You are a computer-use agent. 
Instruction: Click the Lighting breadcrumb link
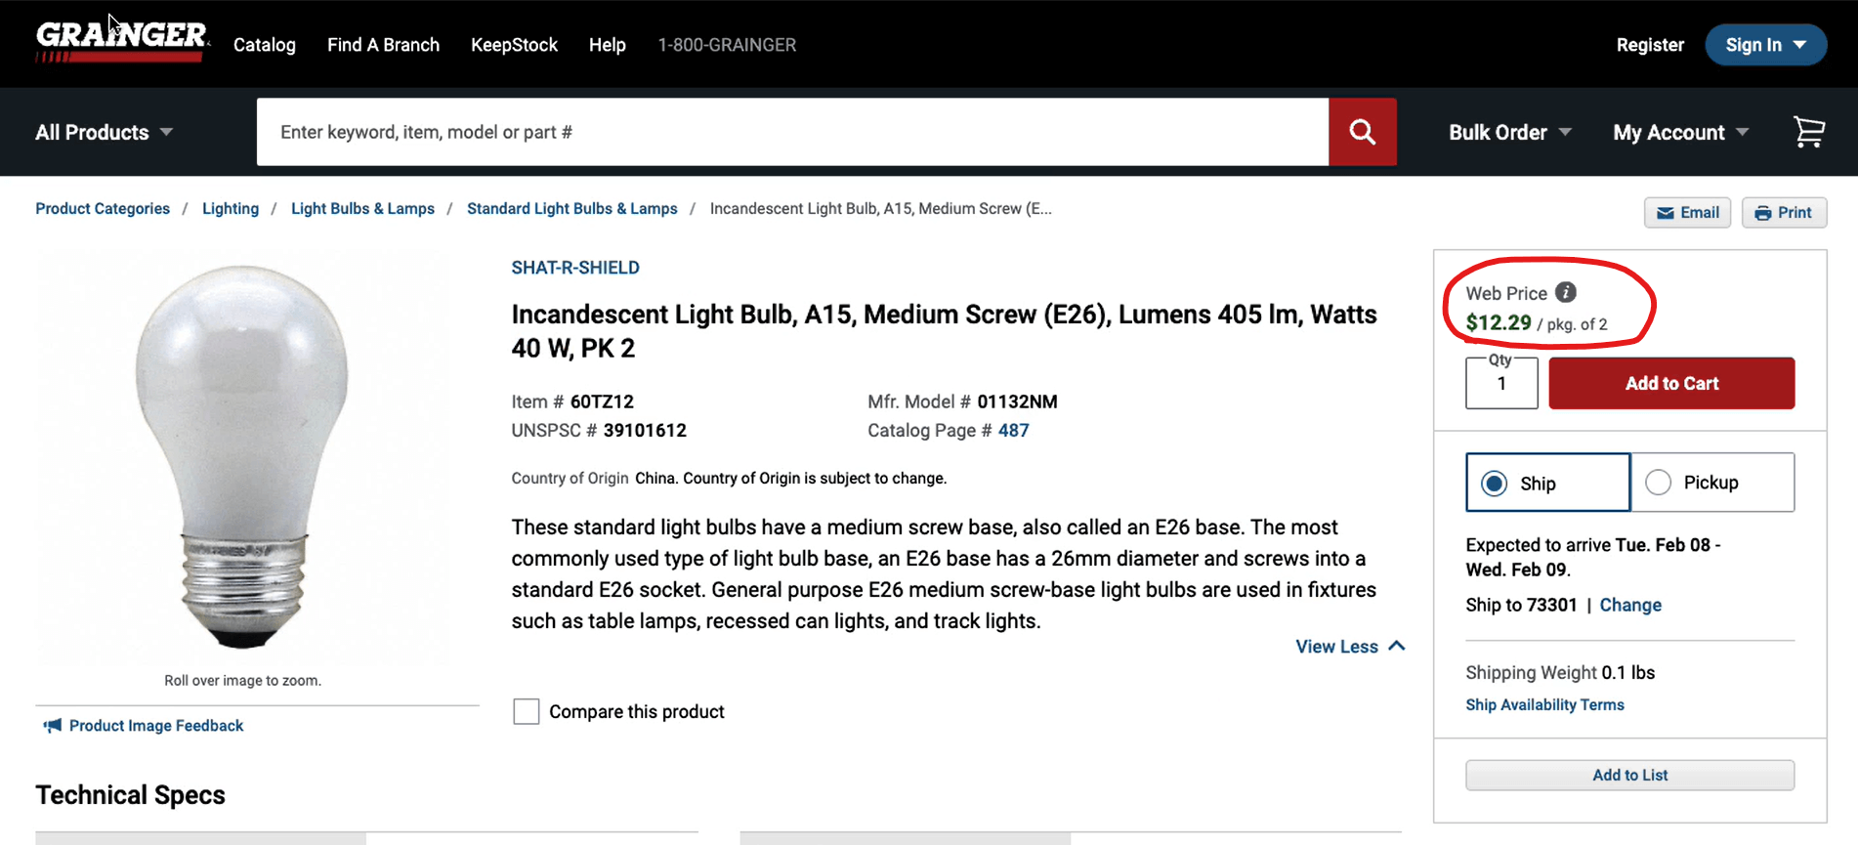click(x=231, y=208)
